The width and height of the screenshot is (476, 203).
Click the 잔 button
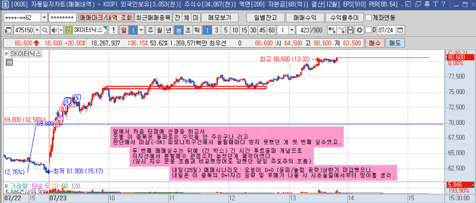pos(177,18)
